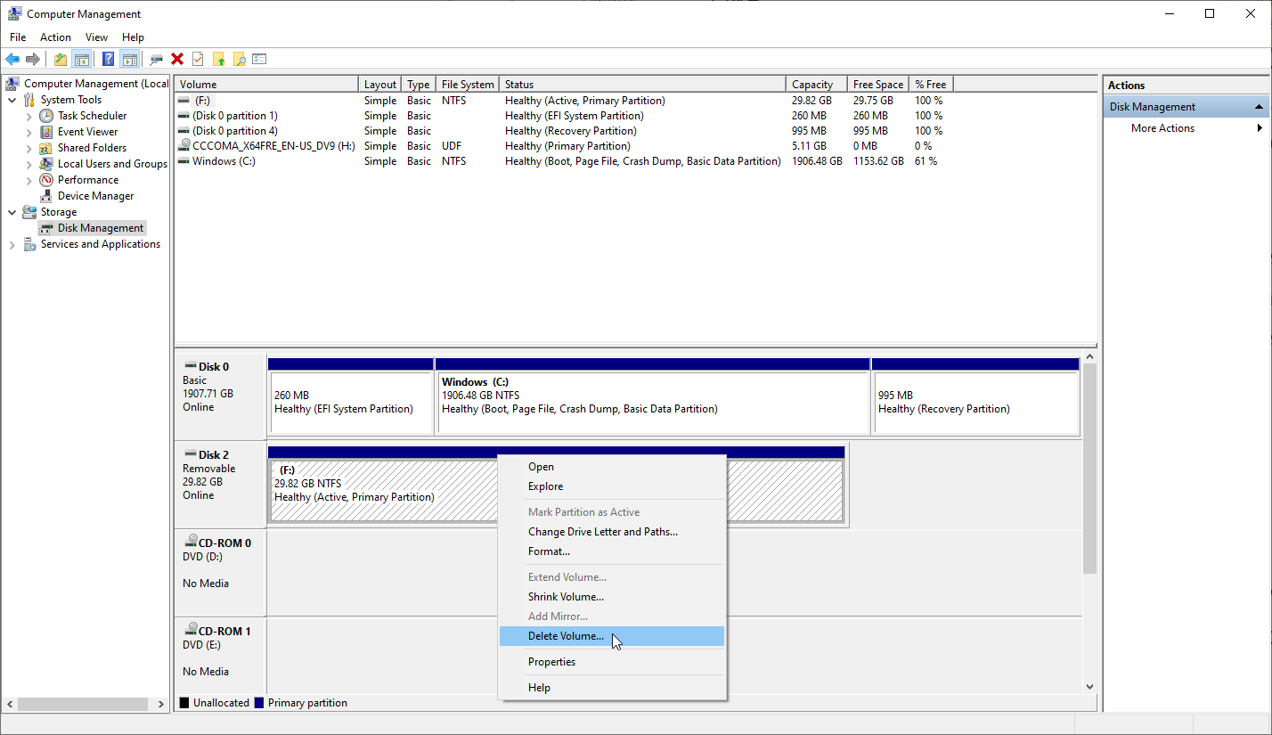Click the Up one level folder icon
This screenshot has width=1272, height=735.
pyautogui.click(x=61, y=59)
